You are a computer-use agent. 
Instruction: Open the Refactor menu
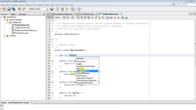(28, 5)
